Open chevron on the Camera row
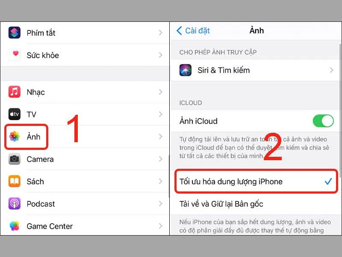 click(x=161, y=159)
